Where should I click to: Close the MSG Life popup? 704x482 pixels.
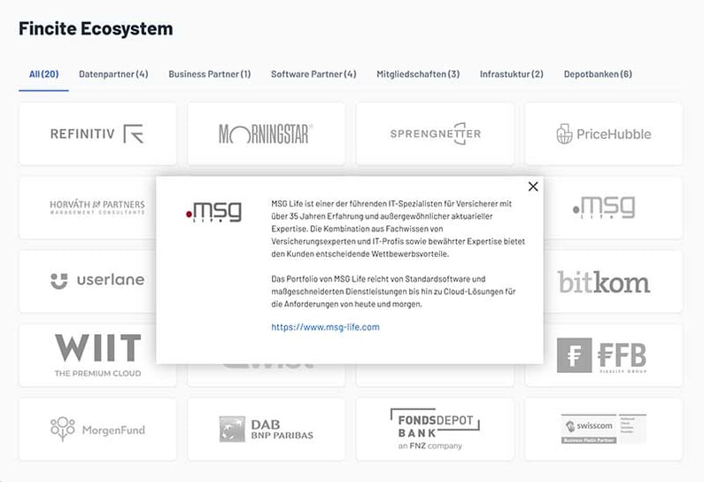[533, 186]
